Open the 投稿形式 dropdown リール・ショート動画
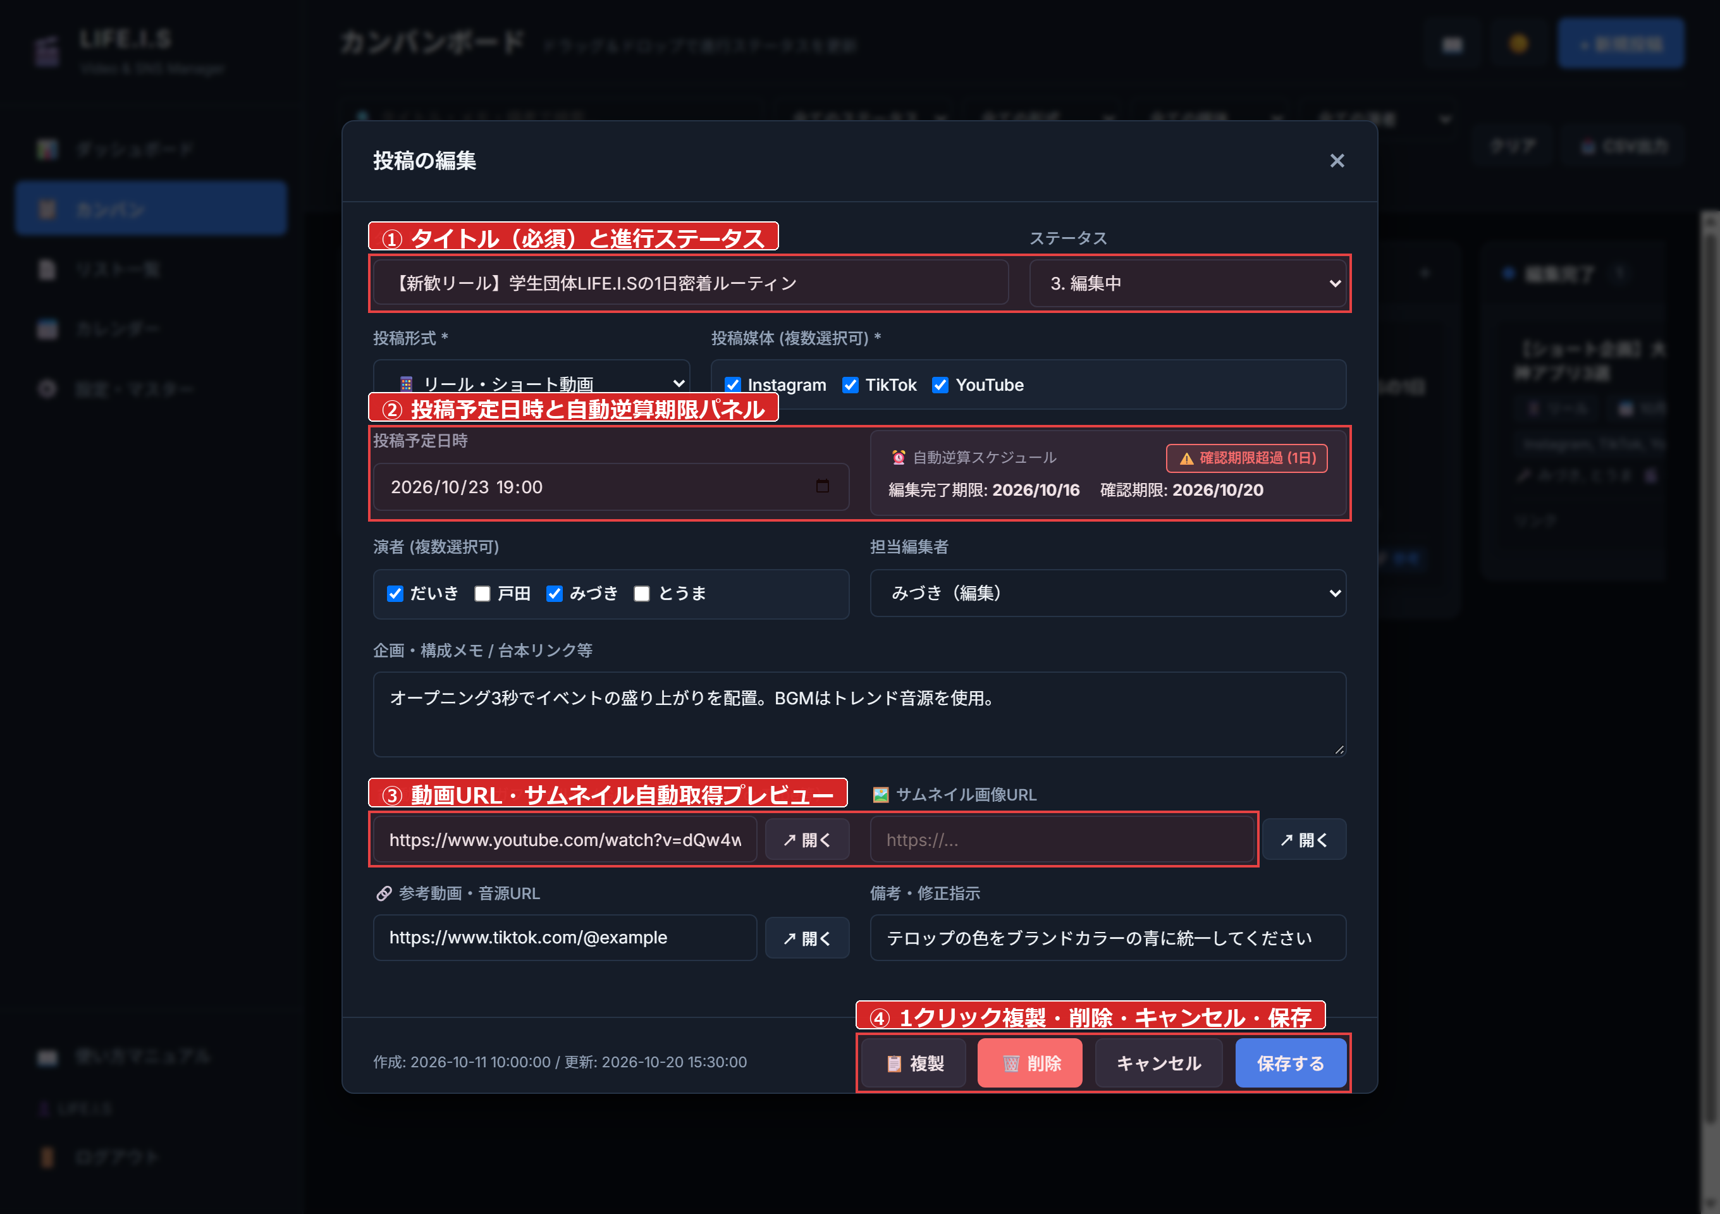 (x=531, y=383)
